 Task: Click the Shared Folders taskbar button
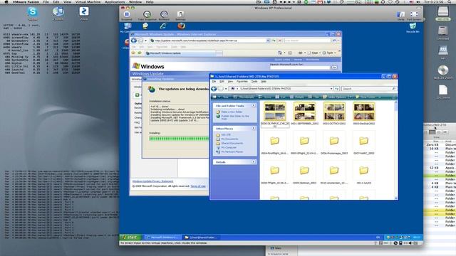[x=201, y=237]
